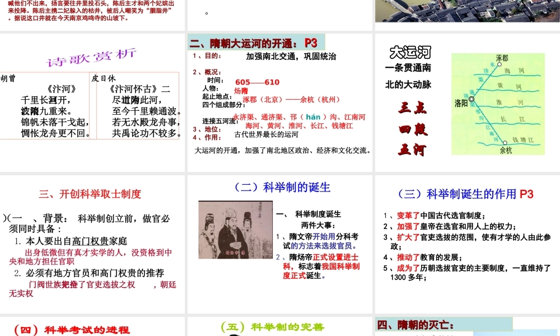This screenshot has height=336, width=560.
Task: Click the text 1300多年
Action: tap(408, 277)
